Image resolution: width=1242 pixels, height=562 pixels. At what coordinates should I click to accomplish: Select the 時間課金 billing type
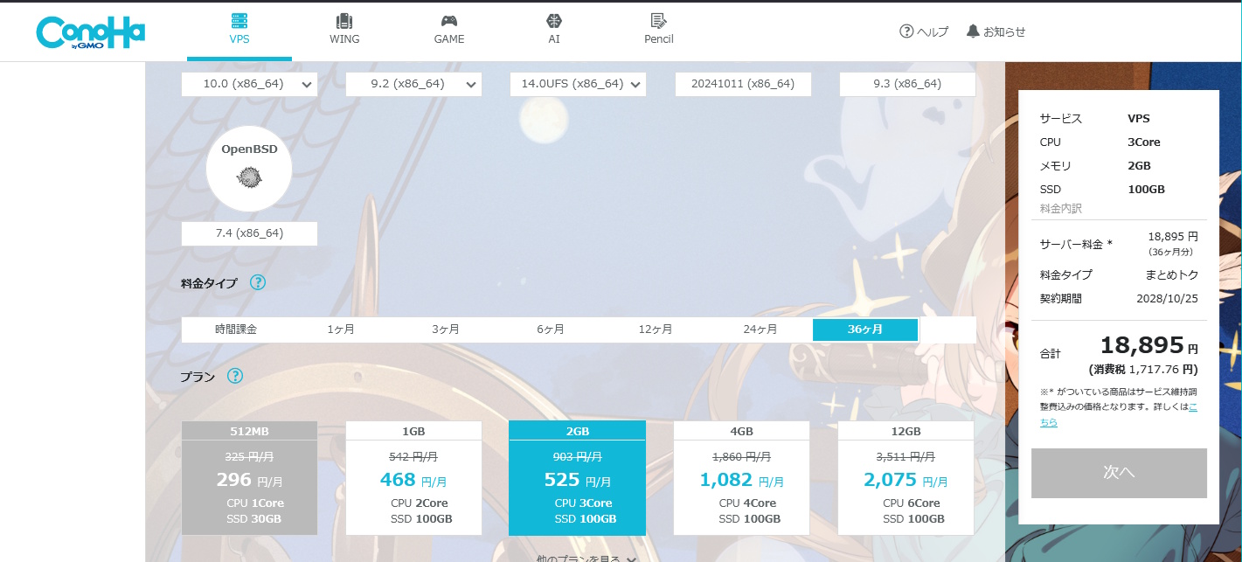point(236,330)
